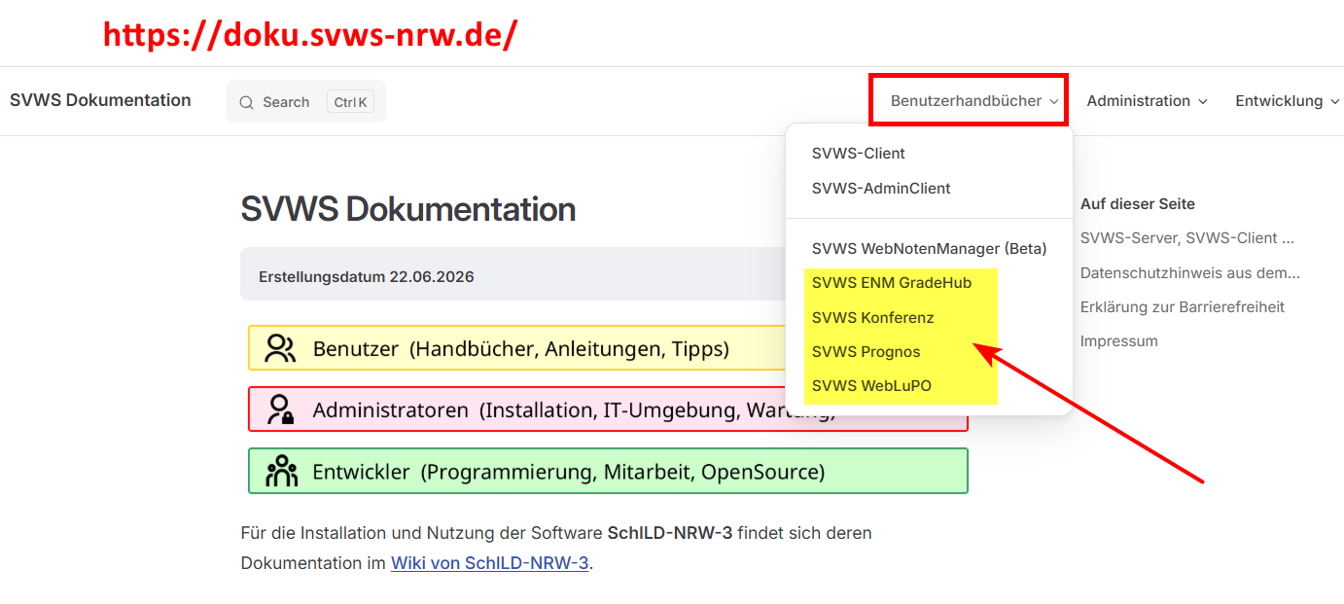Select SVWS WebLuPO menu entry
This screenshot has height=604, width=1344.
871,385
